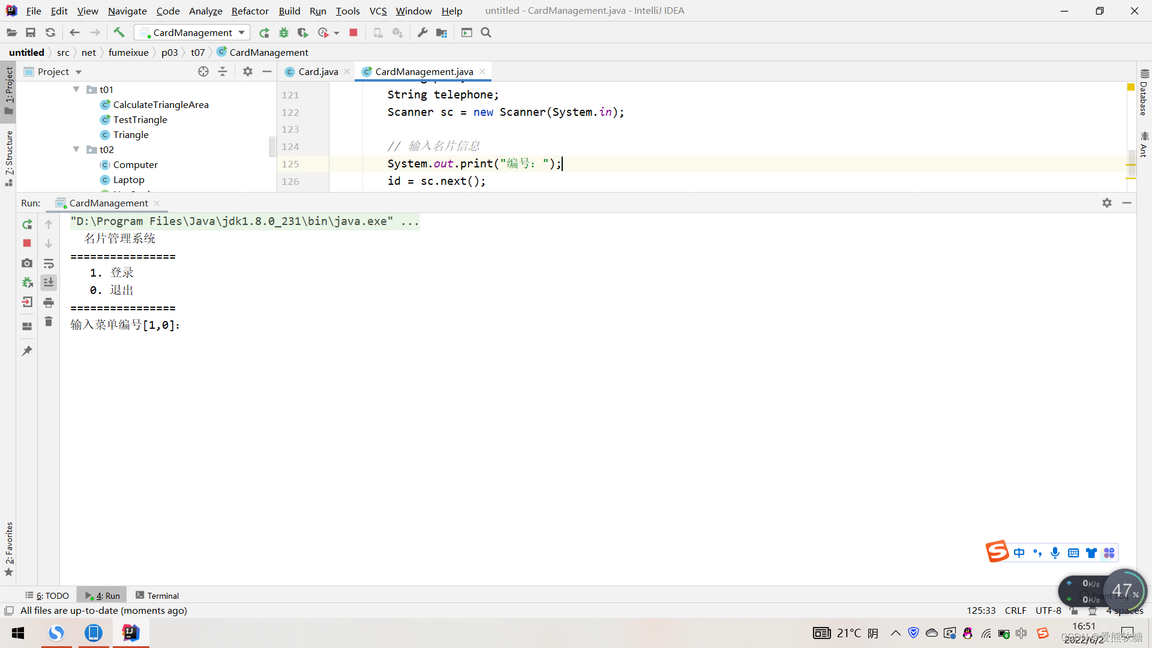This screenshot has width=1152, height=648.
Task: Click the Save All floppy icon
Action: [31, 32]
